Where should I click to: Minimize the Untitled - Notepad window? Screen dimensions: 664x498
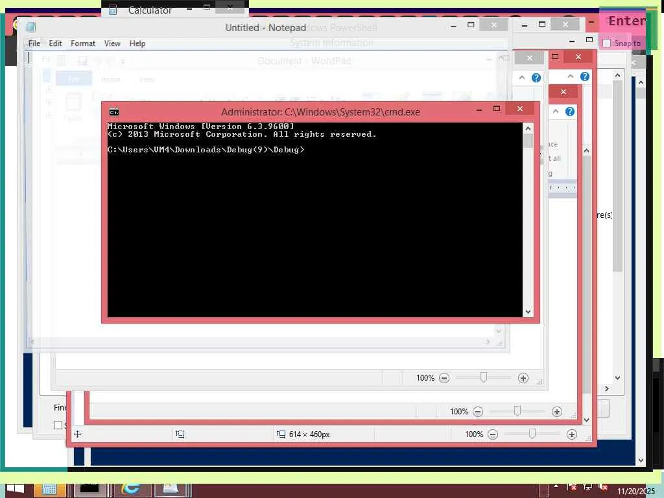453,26
